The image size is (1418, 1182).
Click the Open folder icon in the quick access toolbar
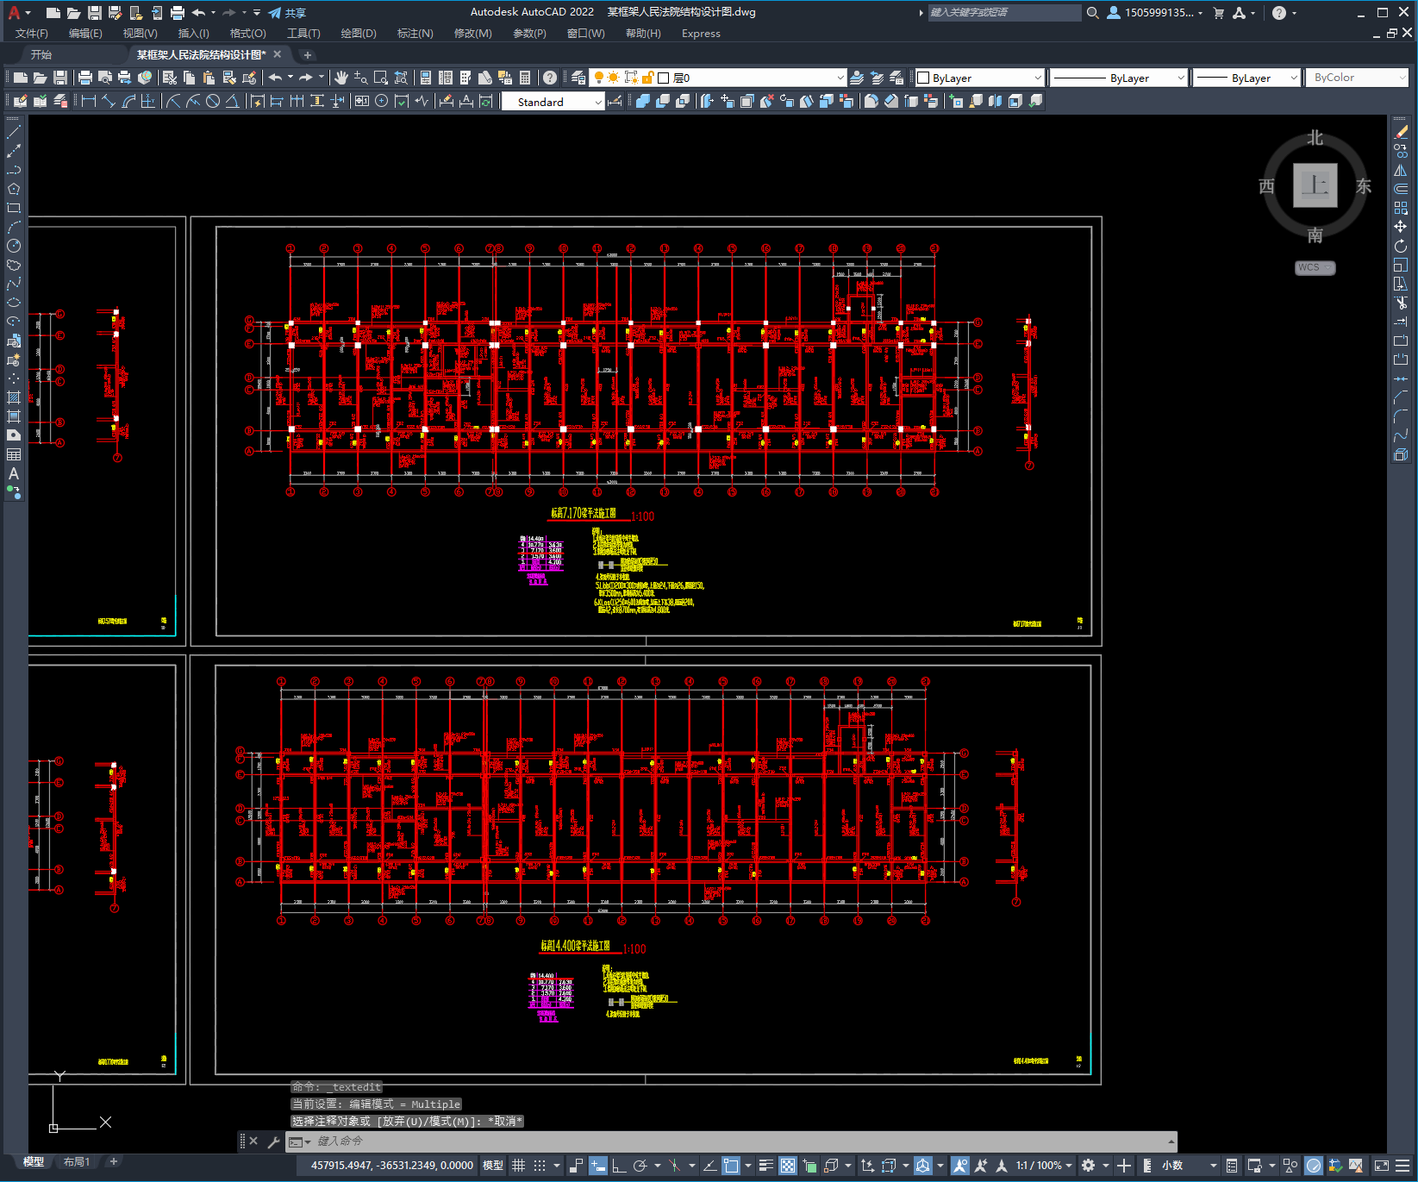pyautogui.click(x=74, y=13)
